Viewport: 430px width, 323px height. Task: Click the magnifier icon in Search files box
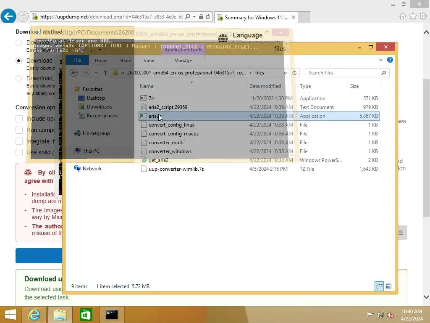point(384,73)
